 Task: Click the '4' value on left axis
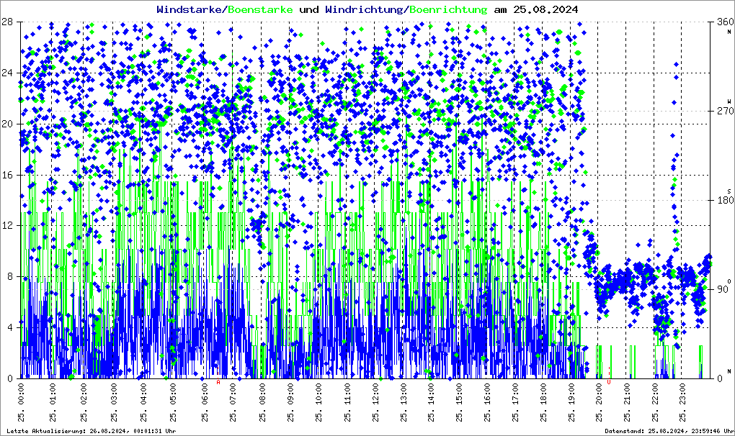click(9, 328)
